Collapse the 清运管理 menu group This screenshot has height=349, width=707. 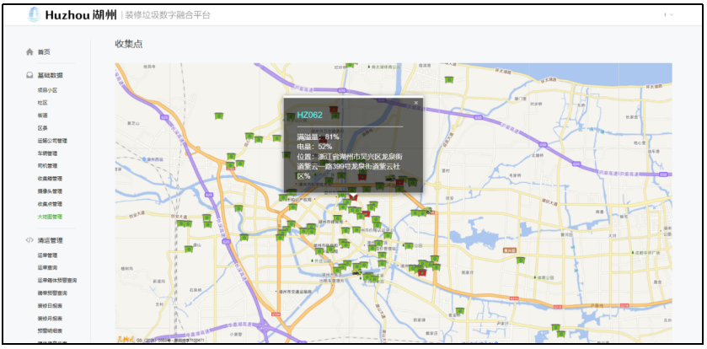(50, 240)
